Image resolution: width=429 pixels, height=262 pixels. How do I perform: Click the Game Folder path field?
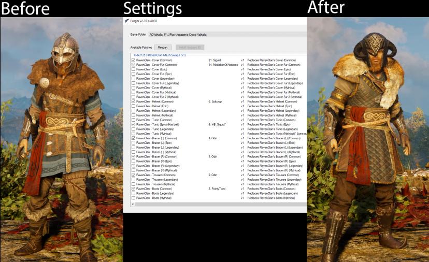point(227,35)
